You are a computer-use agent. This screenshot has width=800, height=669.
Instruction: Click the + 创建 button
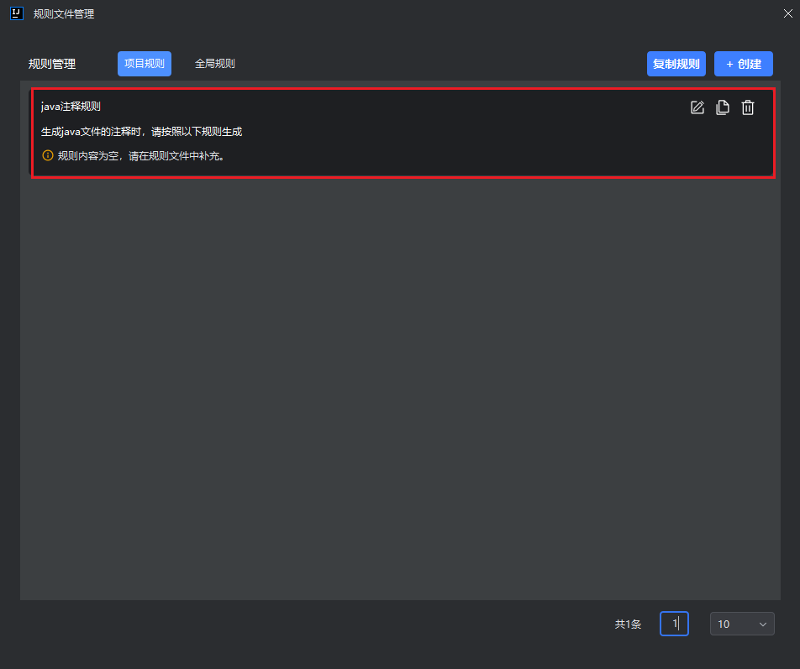point(744,64)
